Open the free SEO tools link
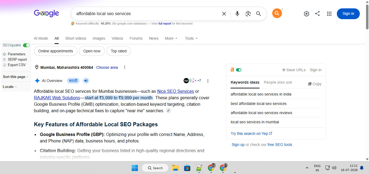The width and height of the screenshot is (369, 174). (280, 145)
